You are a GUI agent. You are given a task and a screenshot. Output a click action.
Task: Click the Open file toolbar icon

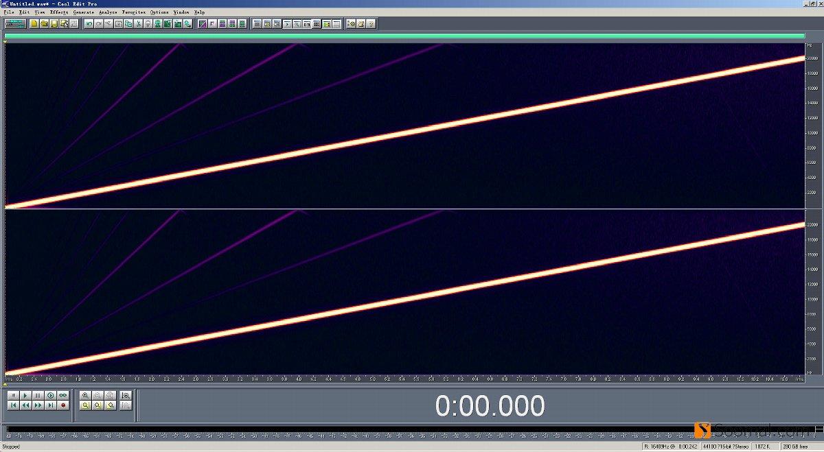[x=44, y=23]
